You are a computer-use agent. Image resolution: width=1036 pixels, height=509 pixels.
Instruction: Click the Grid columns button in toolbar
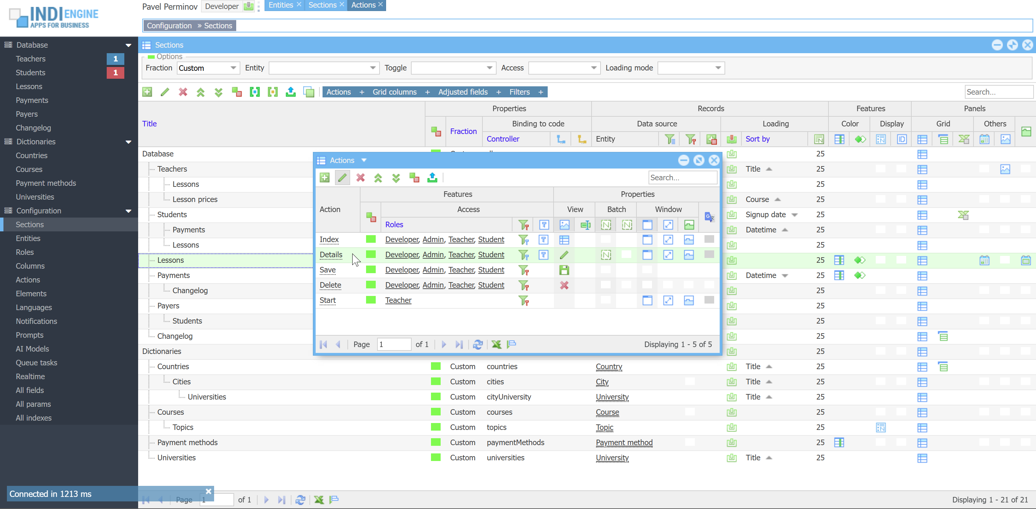point(394,92)
